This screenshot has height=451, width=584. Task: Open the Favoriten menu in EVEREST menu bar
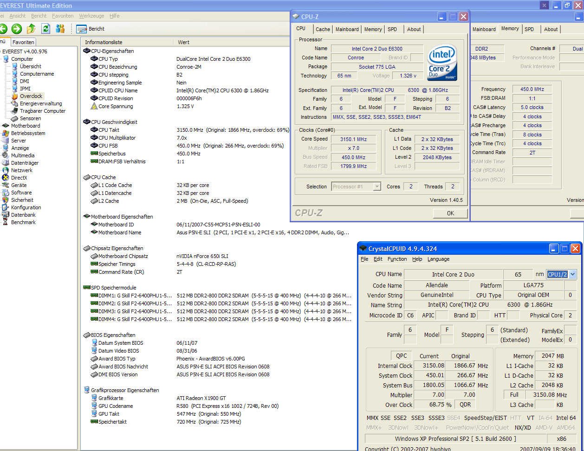pyautogui.click(x=63, y=16)
